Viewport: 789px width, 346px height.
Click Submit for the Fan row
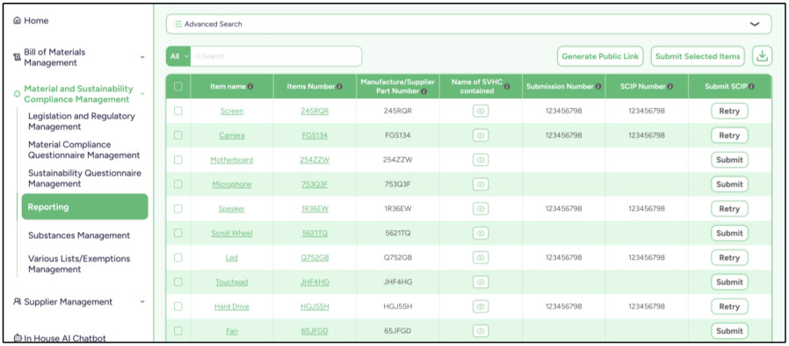click(729, 330)
